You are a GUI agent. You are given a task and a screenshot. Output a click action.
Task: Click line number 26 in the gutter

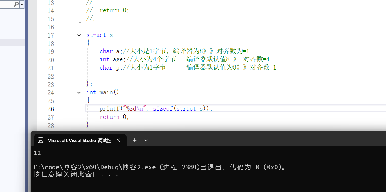pos(51,109)
